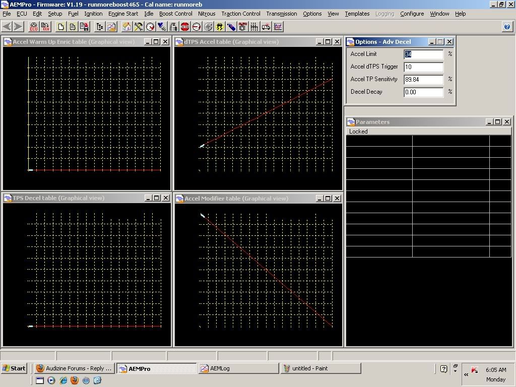
Task: Click the Decel Decay input field
Action: (423, 92)
